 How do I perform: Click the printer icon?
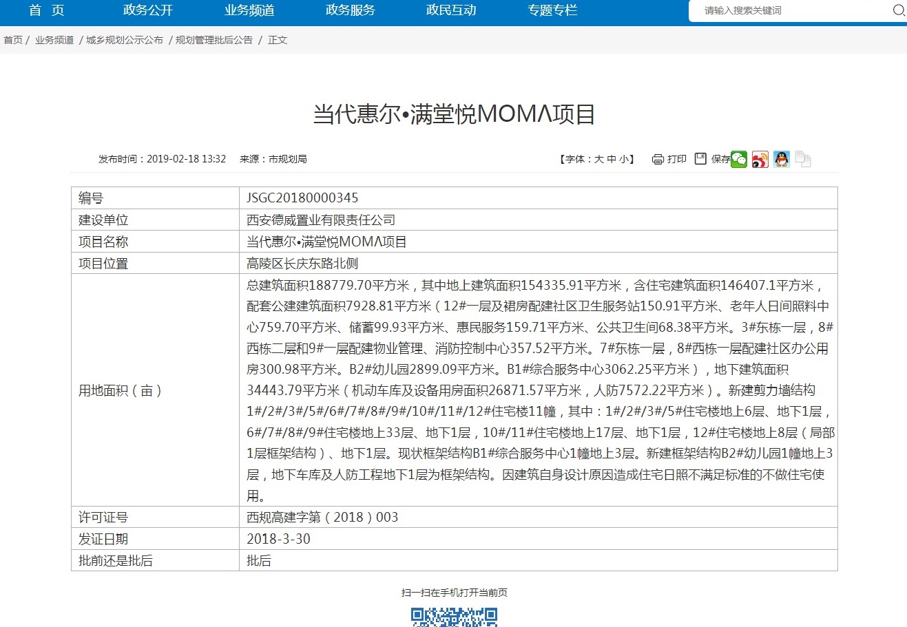tap(658, 160)
